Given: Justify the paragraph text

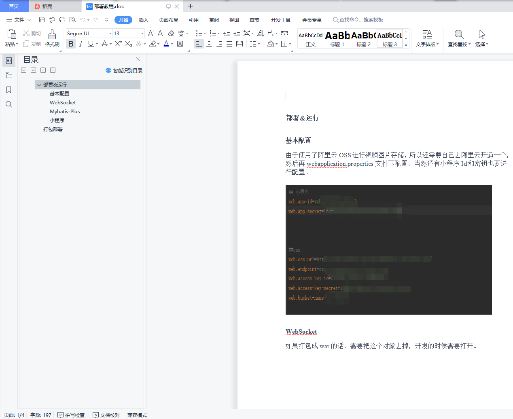Looking at the screenshot, I should tap(229, 44).
